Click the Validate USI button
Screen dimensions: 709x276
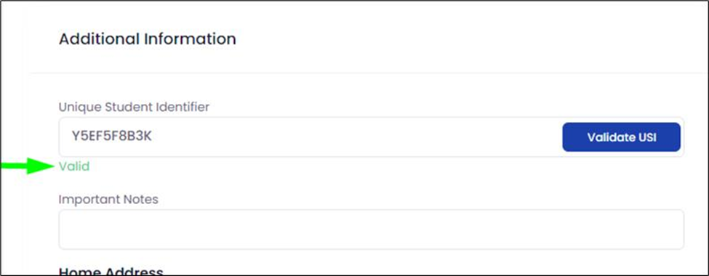point(621,137)
